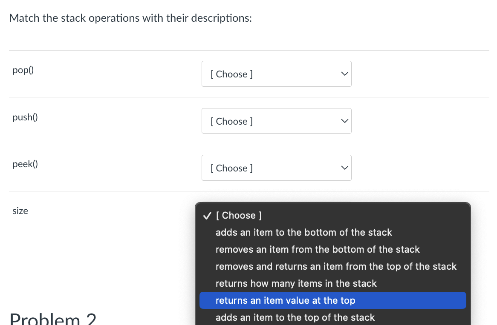Click the chevron on the pop() dropdown
Viewport: 497px width, 325px height.
point(344,74)
